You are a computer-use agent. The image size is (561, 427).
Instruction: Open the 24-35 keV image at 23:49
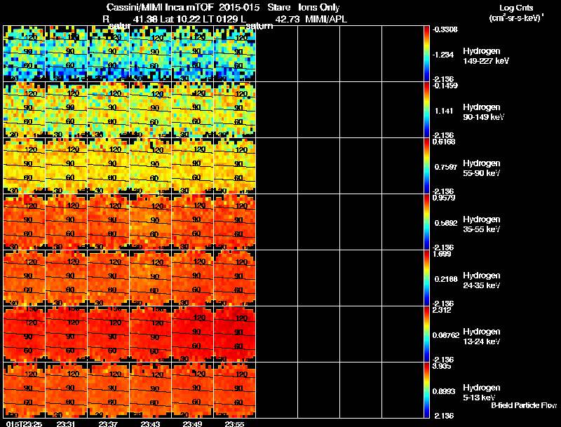(x=193, y=278)
